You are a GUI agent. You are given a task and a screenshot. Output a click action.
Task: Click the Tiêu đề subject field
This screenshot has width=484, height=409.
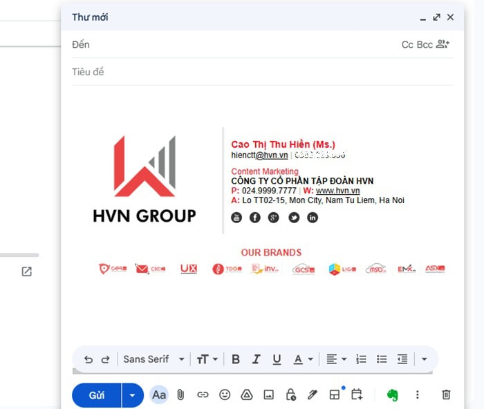coord(263,72)
